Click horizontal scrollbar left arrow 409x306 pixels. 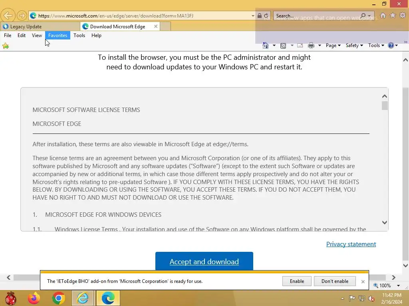click(x=9, y=278)
